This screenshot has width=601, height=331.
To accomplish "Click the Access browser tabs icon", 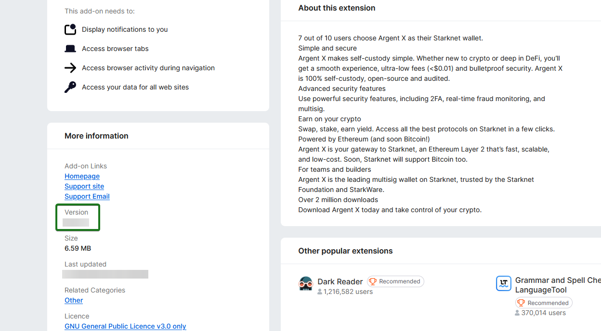I will point(70,49).
